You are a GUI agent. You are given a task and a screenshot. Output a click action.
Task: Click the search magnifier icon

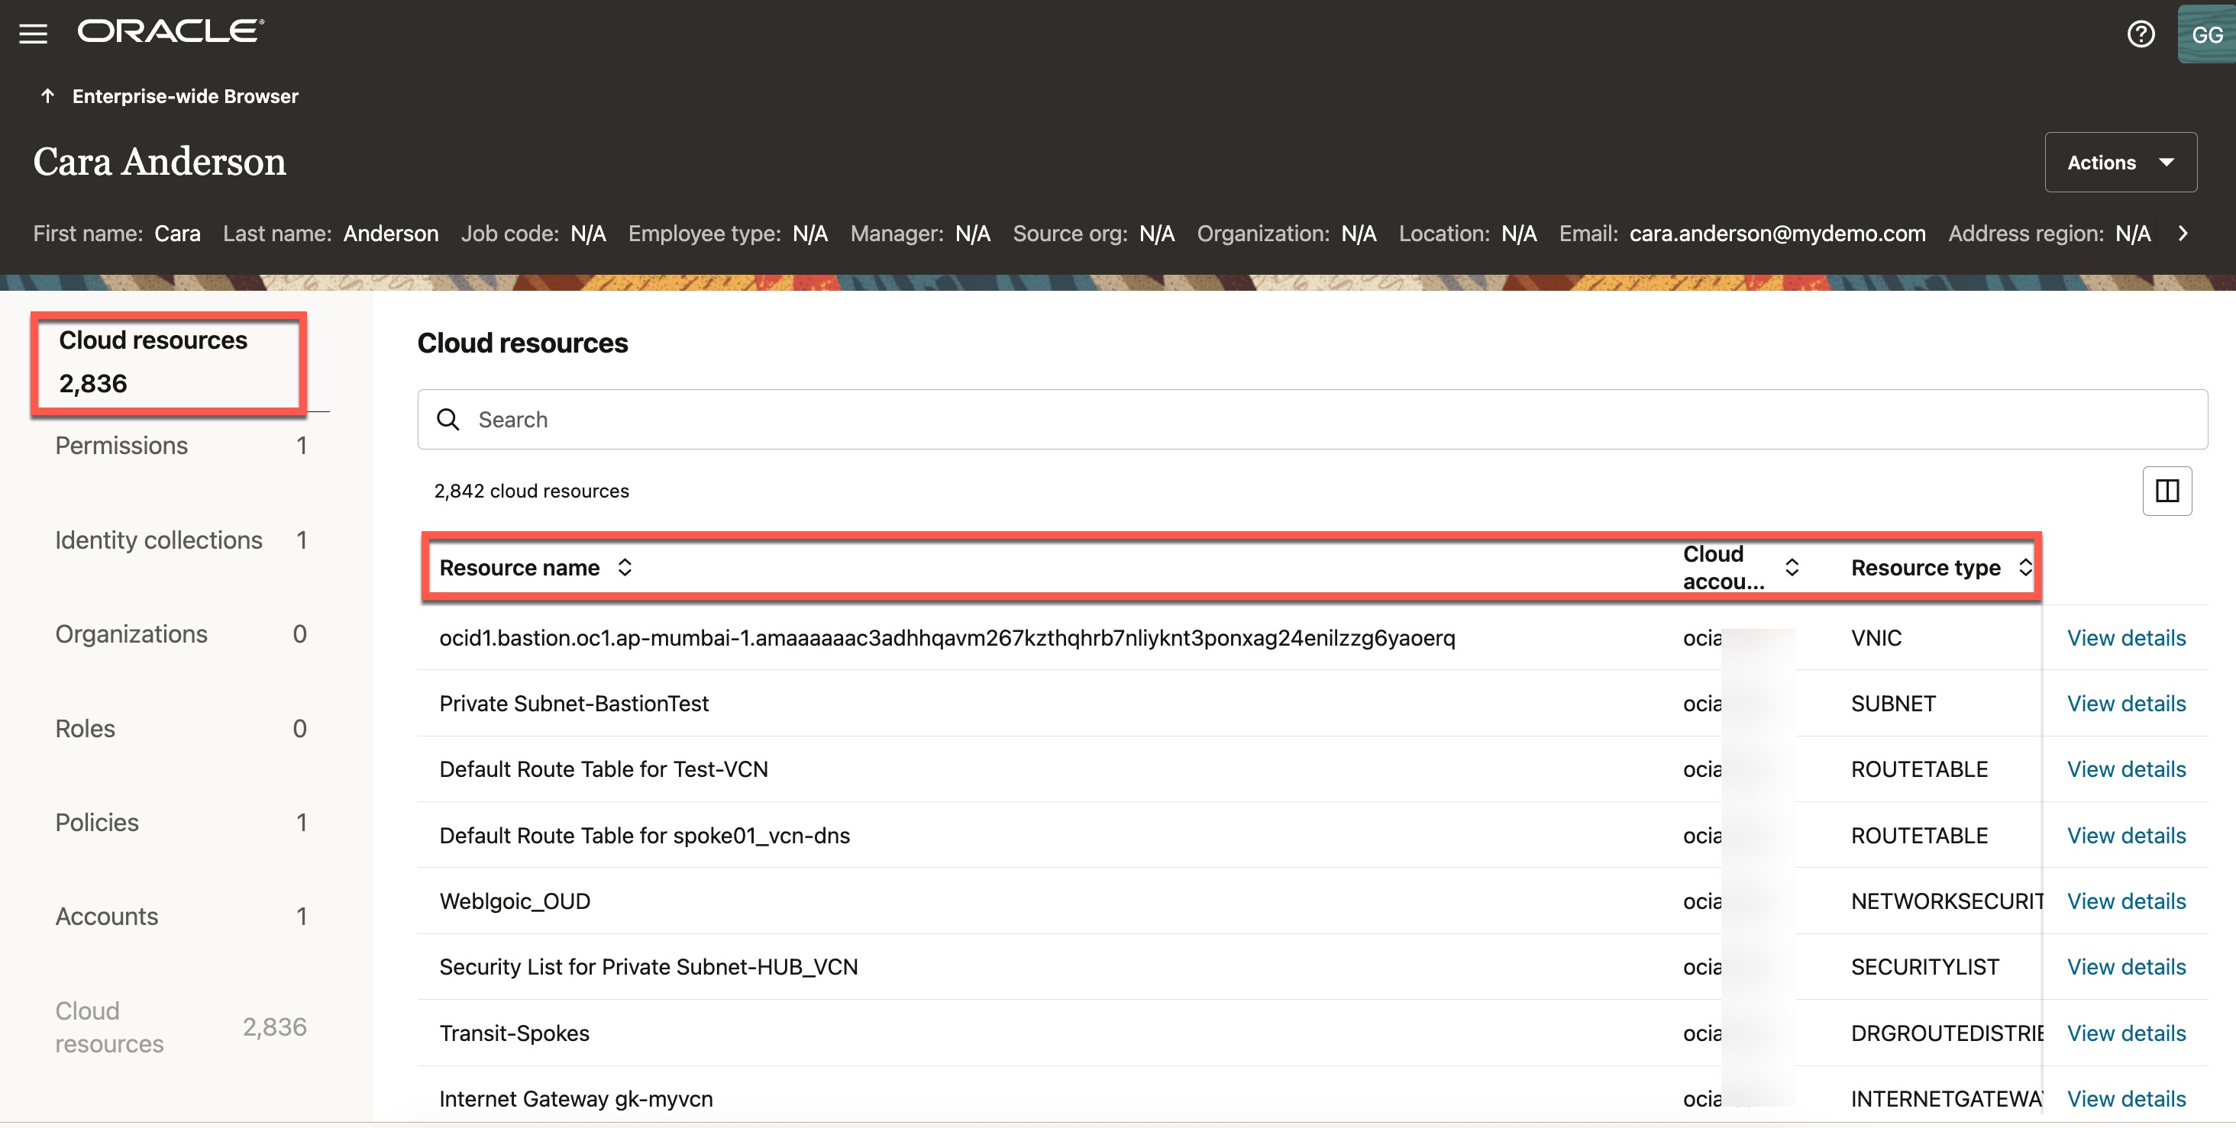[448, 419]
